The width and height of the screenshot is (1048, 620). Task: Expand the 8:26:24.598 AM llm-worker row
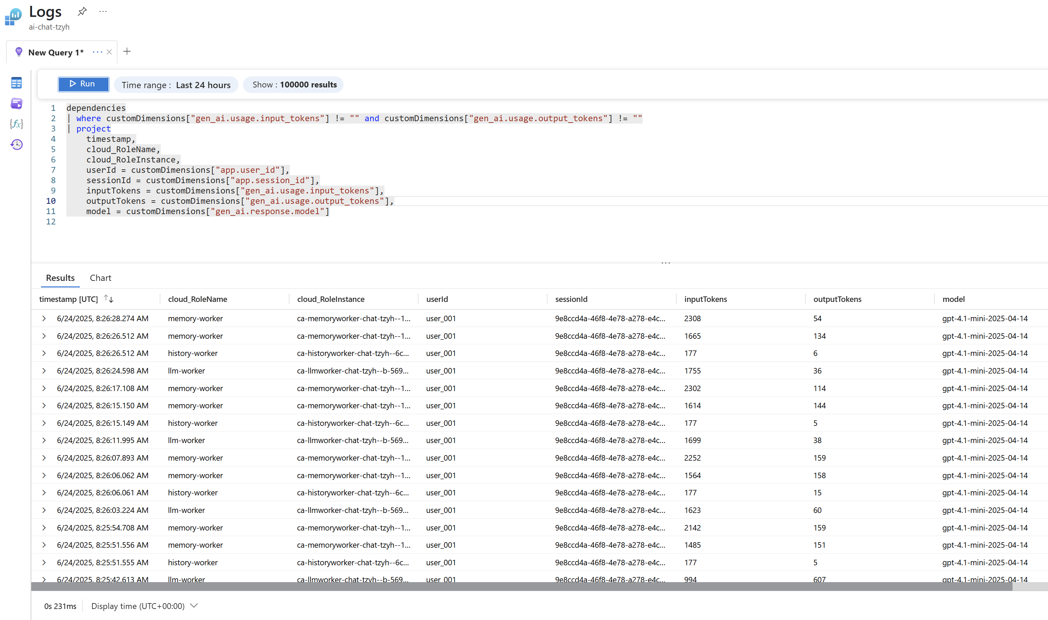(44, 370)
